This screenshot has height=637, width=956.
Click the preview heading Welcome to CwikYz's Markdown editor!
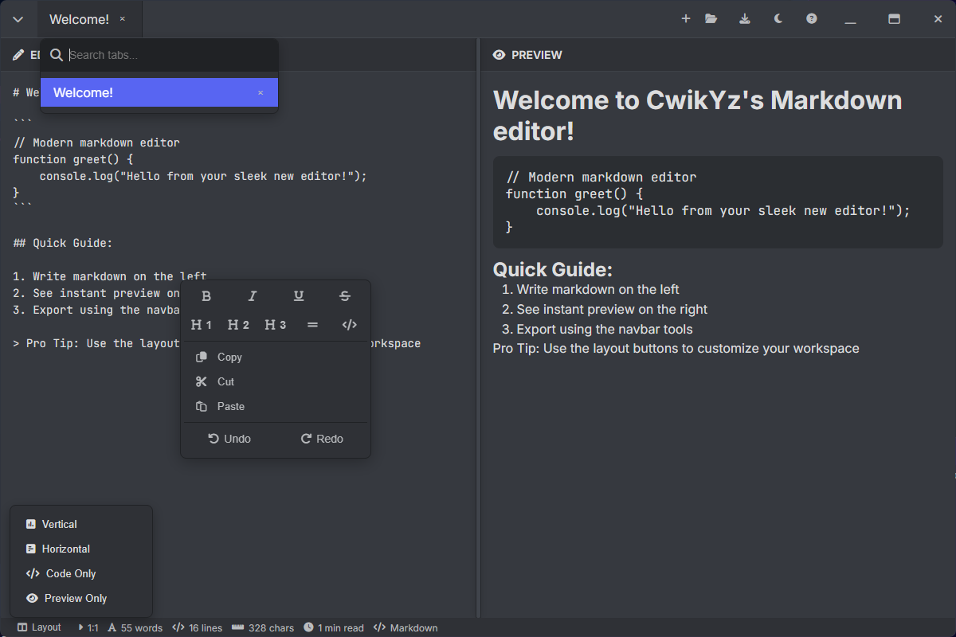[698, 115]
